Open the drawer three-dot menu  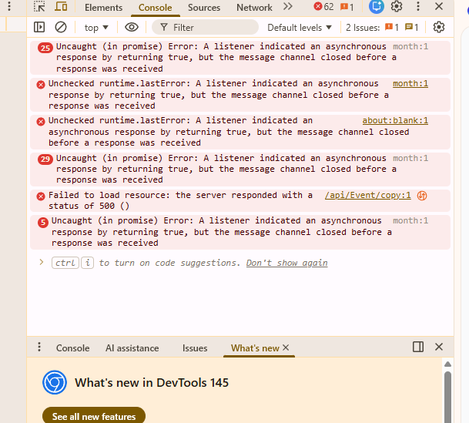39,347
